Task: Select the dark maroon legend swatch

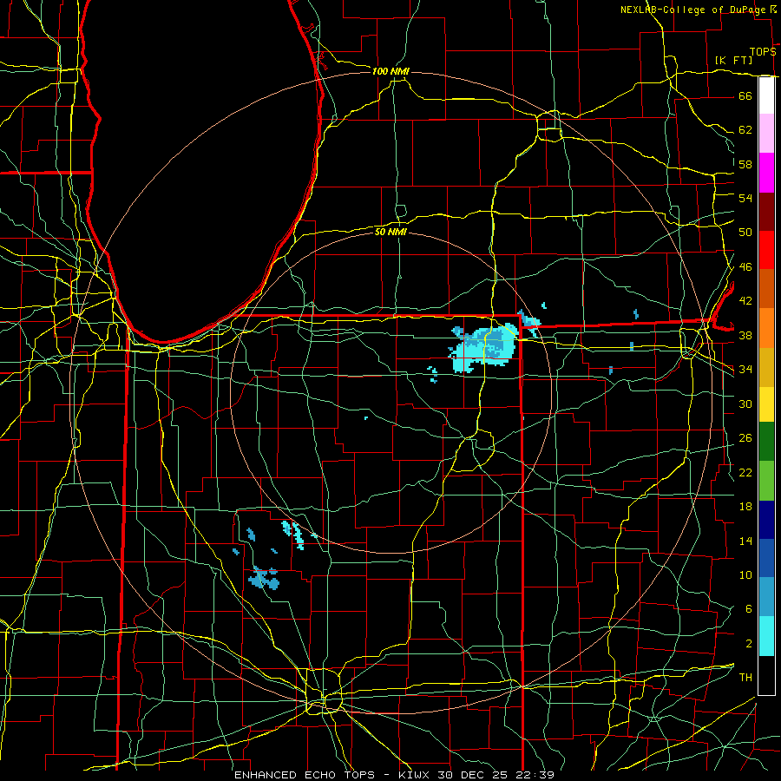Action: coord(766,212)
